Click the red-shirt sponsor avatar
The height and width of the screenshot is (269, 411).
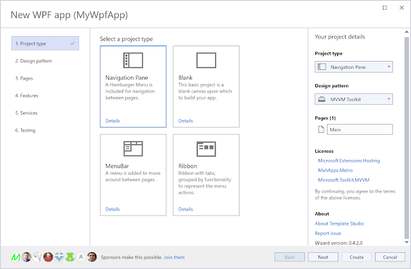pyautogui.click(x=48, y=257)
